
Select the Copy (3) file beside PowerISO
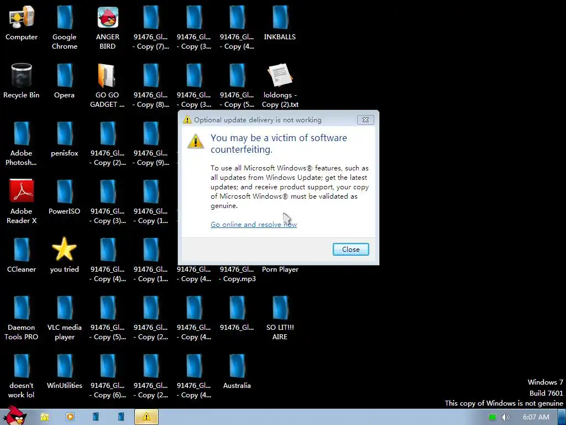108,201
